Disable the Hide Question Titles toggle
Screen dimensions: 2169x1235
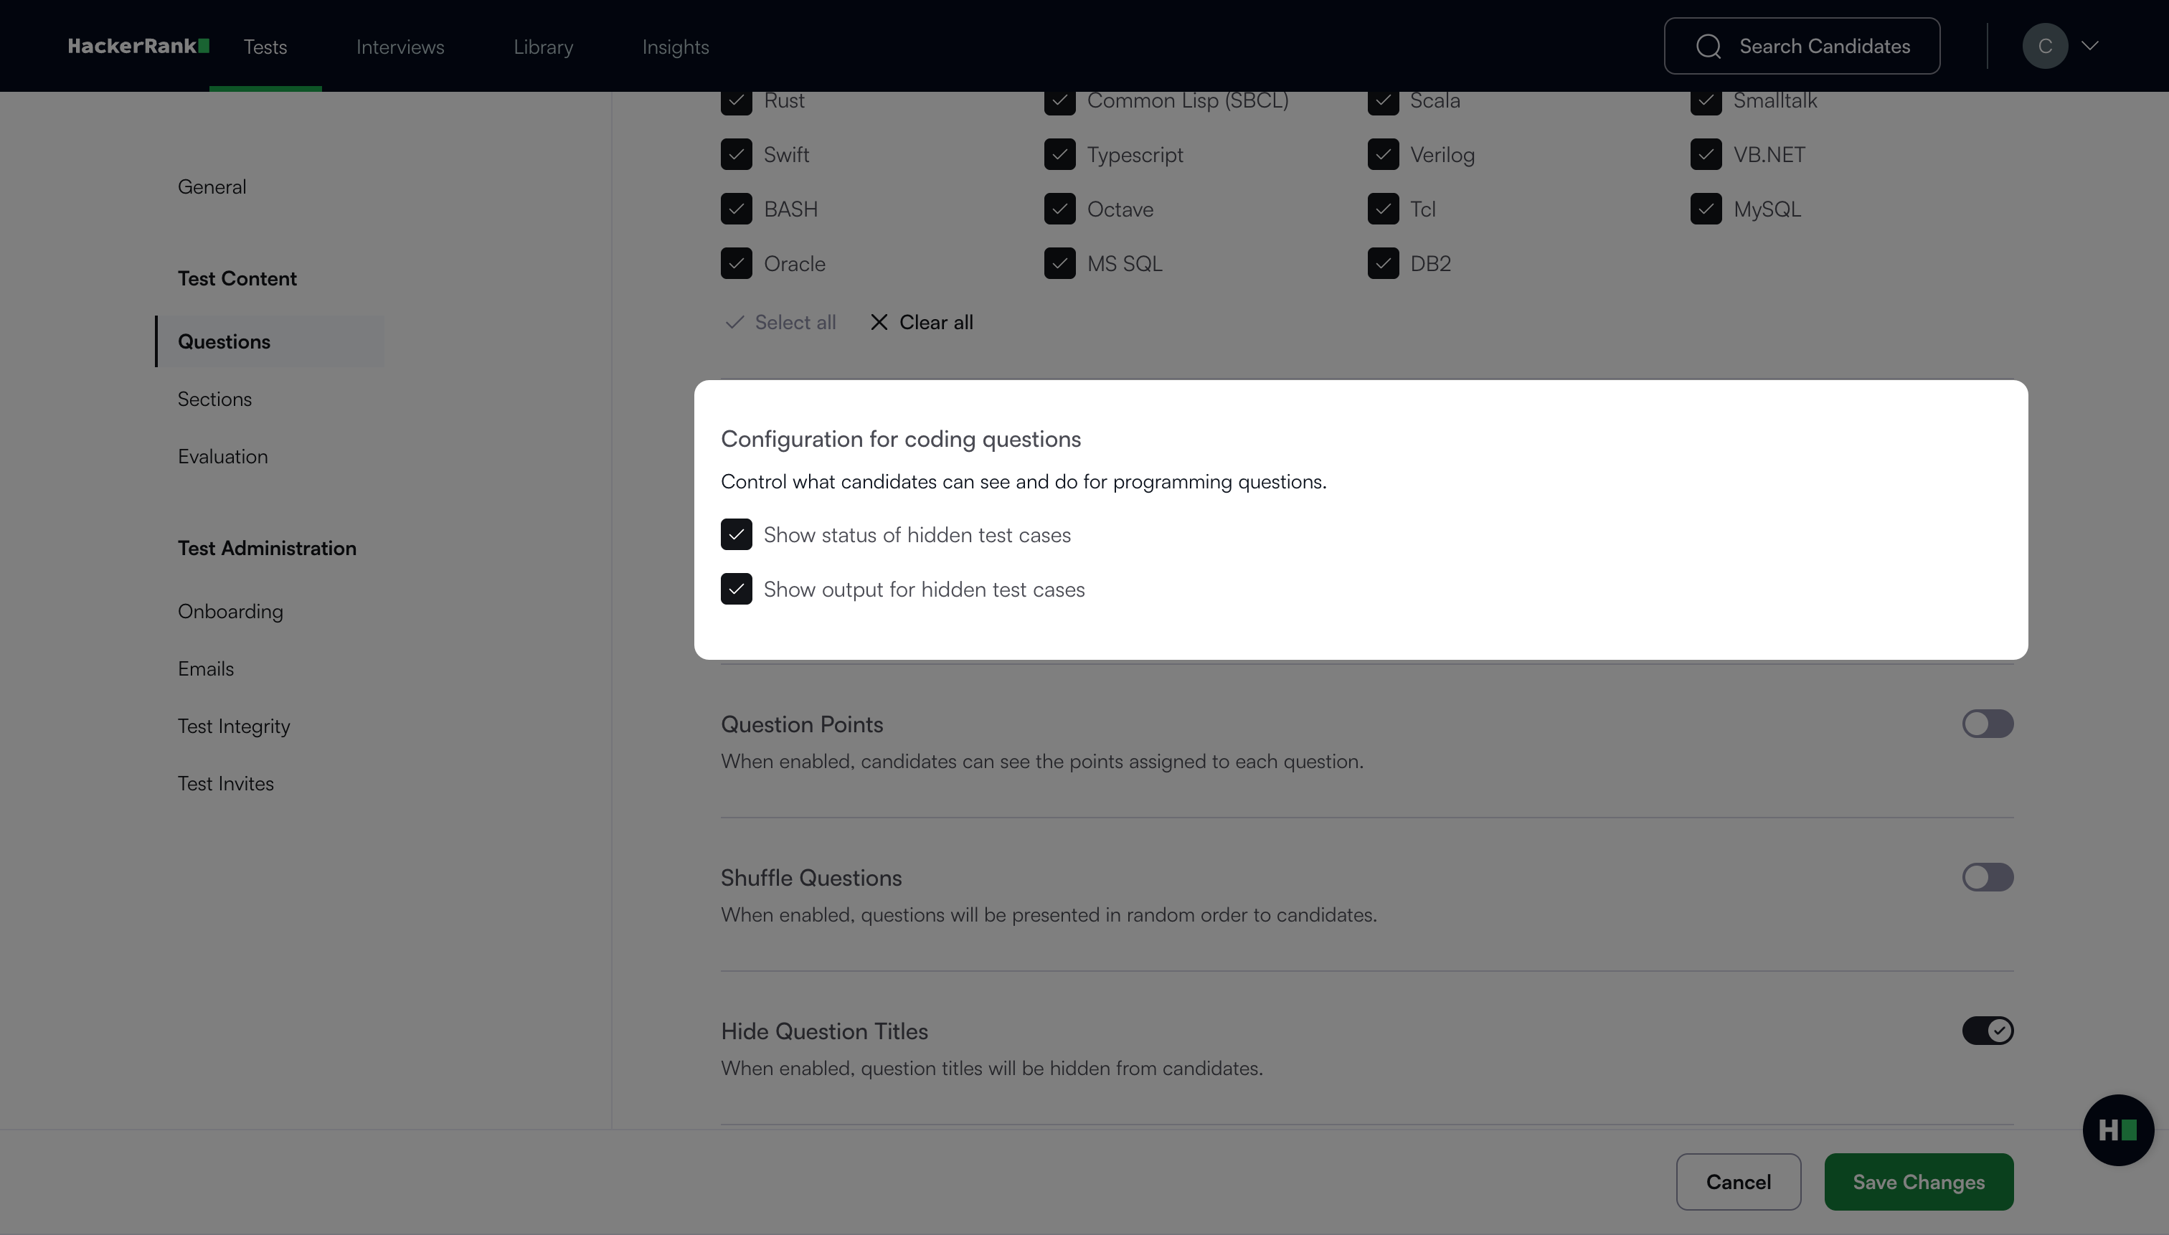(x=1988, y=1031)
